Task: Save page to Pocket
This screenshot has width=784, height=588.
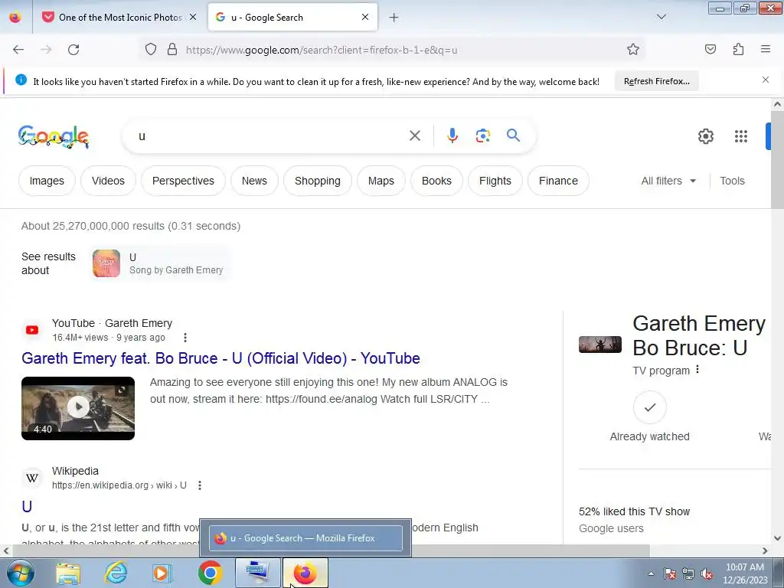Action: [x=710, y=49]
